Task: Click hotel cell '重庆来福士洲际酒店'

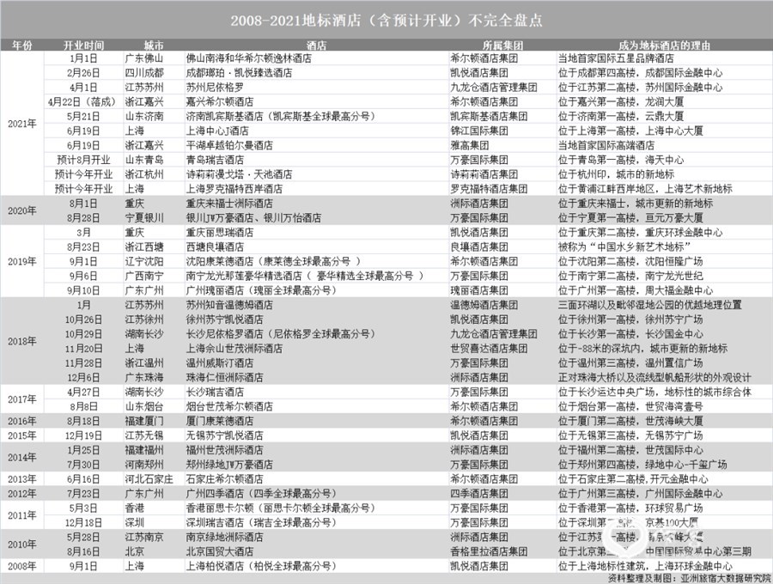Action: [x=229, y=204]
